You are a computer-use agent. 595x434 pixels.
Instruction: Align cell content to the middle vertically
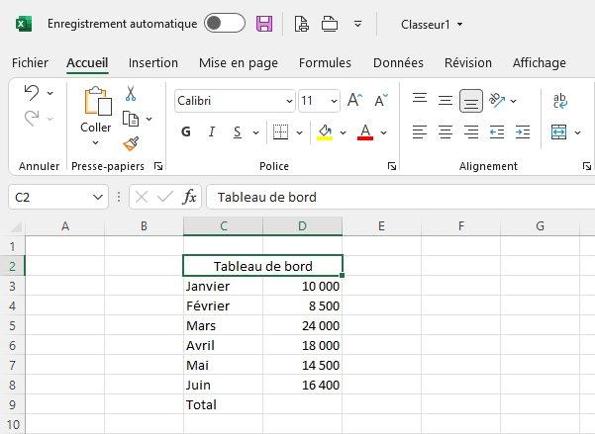446,101
